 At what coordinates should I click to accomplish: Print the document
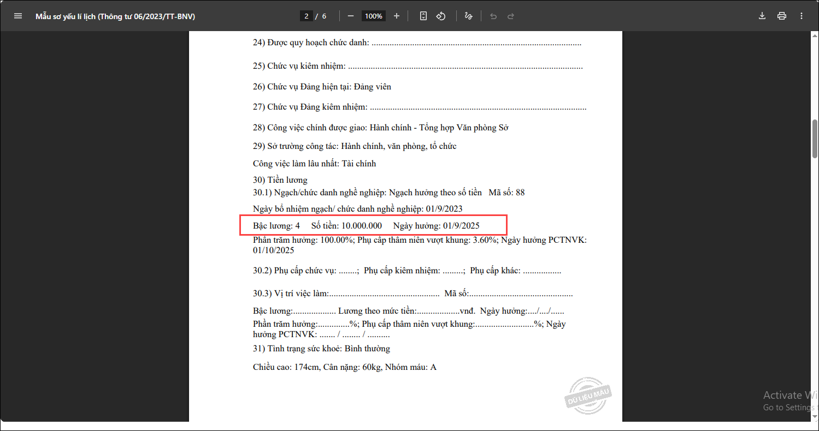click(x=782, y=16)
